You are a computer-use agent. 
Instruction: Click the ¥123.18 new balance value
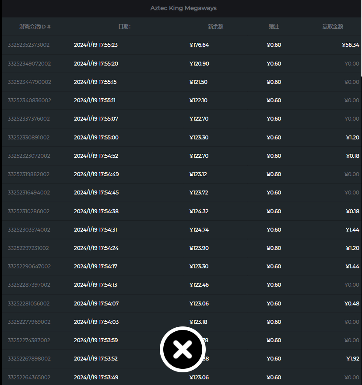198,322
